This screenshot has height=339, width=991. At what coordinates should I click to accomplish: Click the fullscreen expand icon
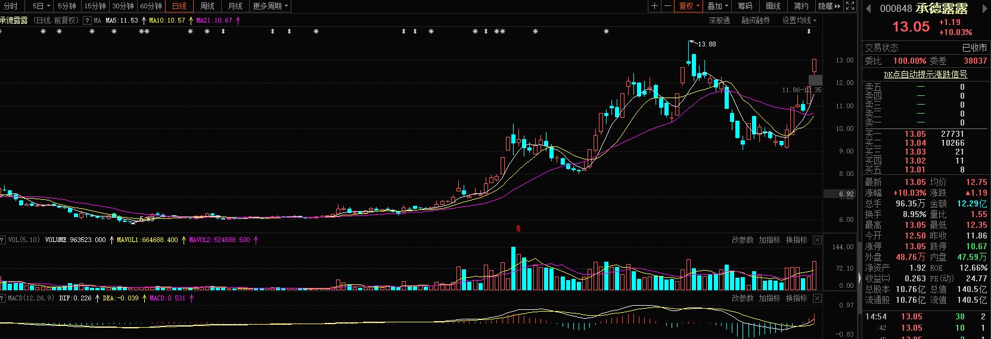point(850,6)
